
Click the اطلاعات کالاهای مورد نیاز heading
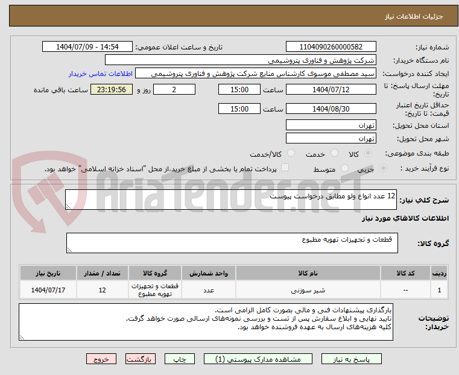405,218
